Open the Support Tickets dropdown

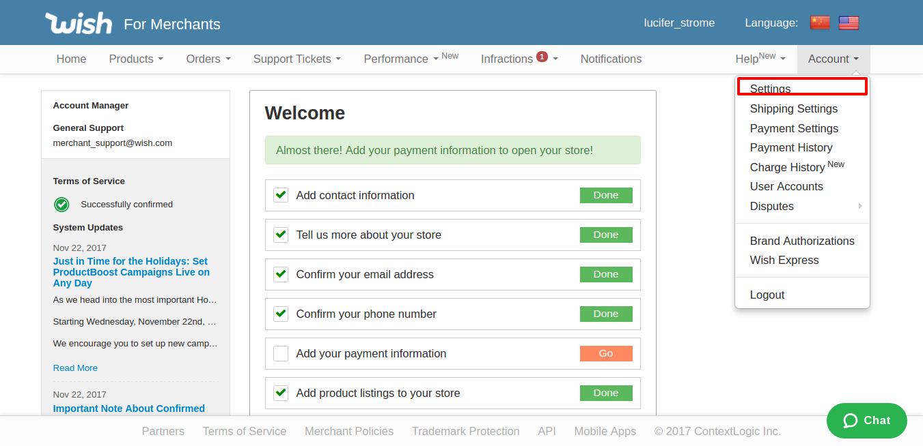click(x=297, y=59)
